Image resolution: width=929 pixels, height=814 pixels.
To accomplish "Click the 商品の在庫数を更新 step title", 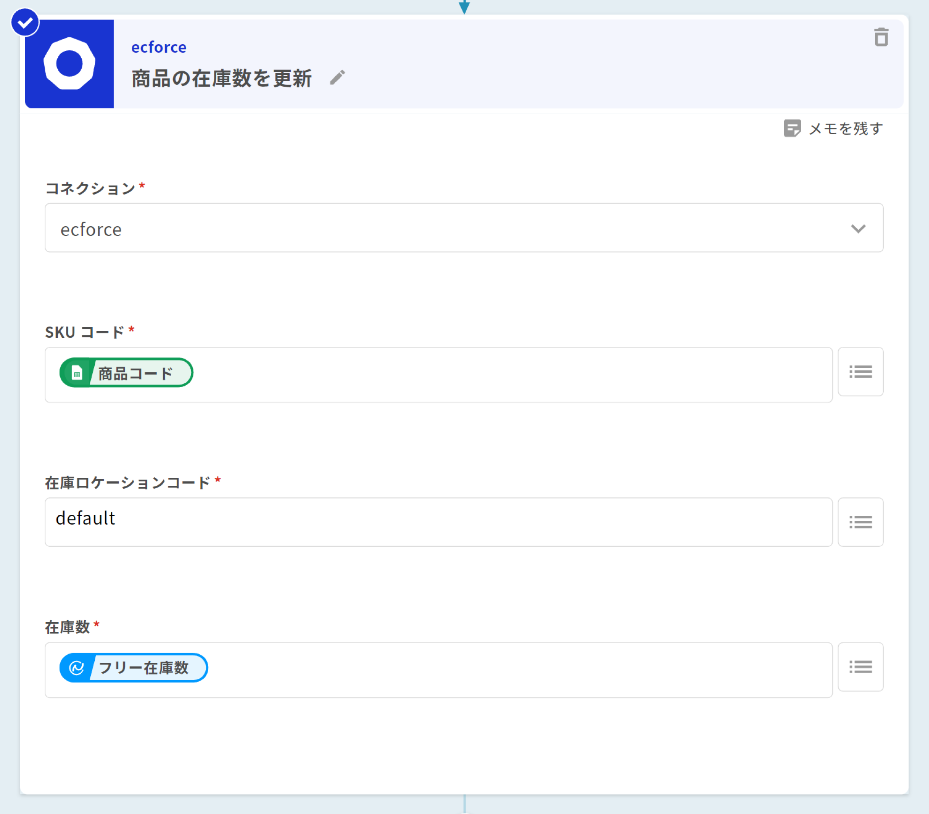I will (x=221, y=78).
